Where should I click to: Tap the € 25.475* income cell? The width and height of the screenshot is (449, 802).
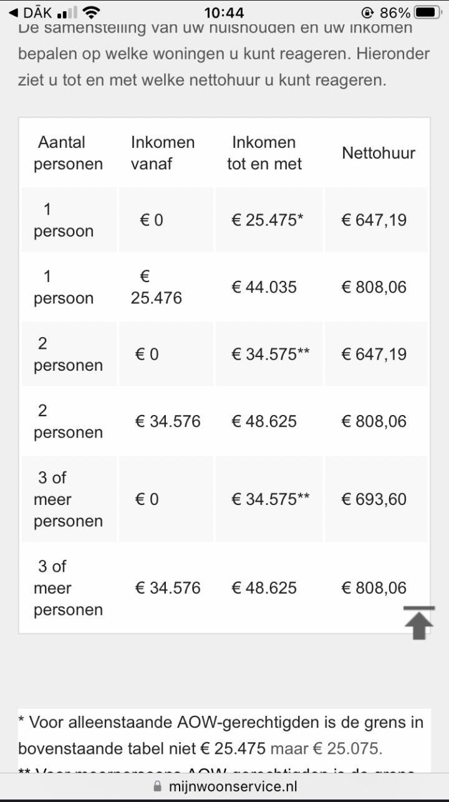[x=269, y=220]
